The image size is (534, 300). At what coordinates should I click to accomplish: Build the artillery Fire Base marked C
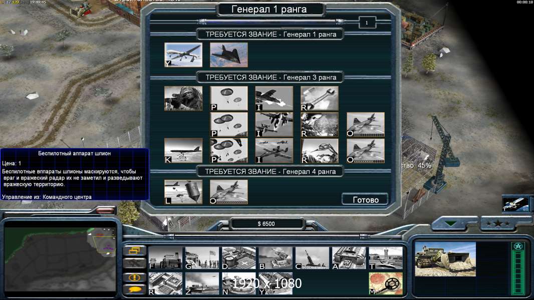(x=312, y=258)
